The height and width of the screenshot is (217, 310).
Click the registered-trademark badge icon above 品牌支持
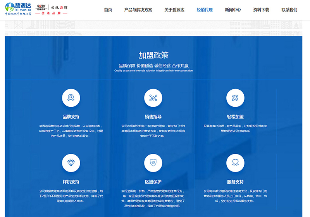click(x=71, y=98)
